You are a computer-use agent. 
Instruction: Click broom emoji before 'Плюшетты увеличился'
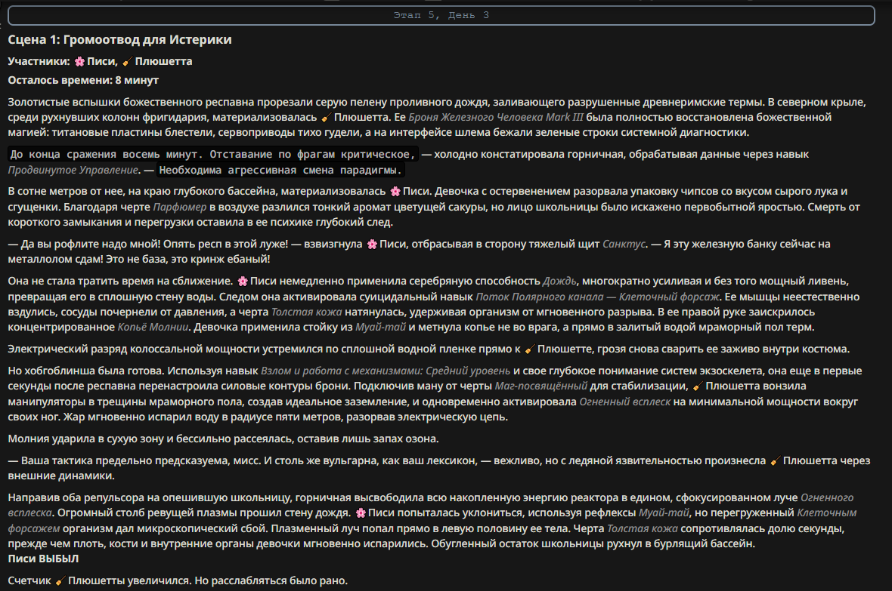[60, 580]
